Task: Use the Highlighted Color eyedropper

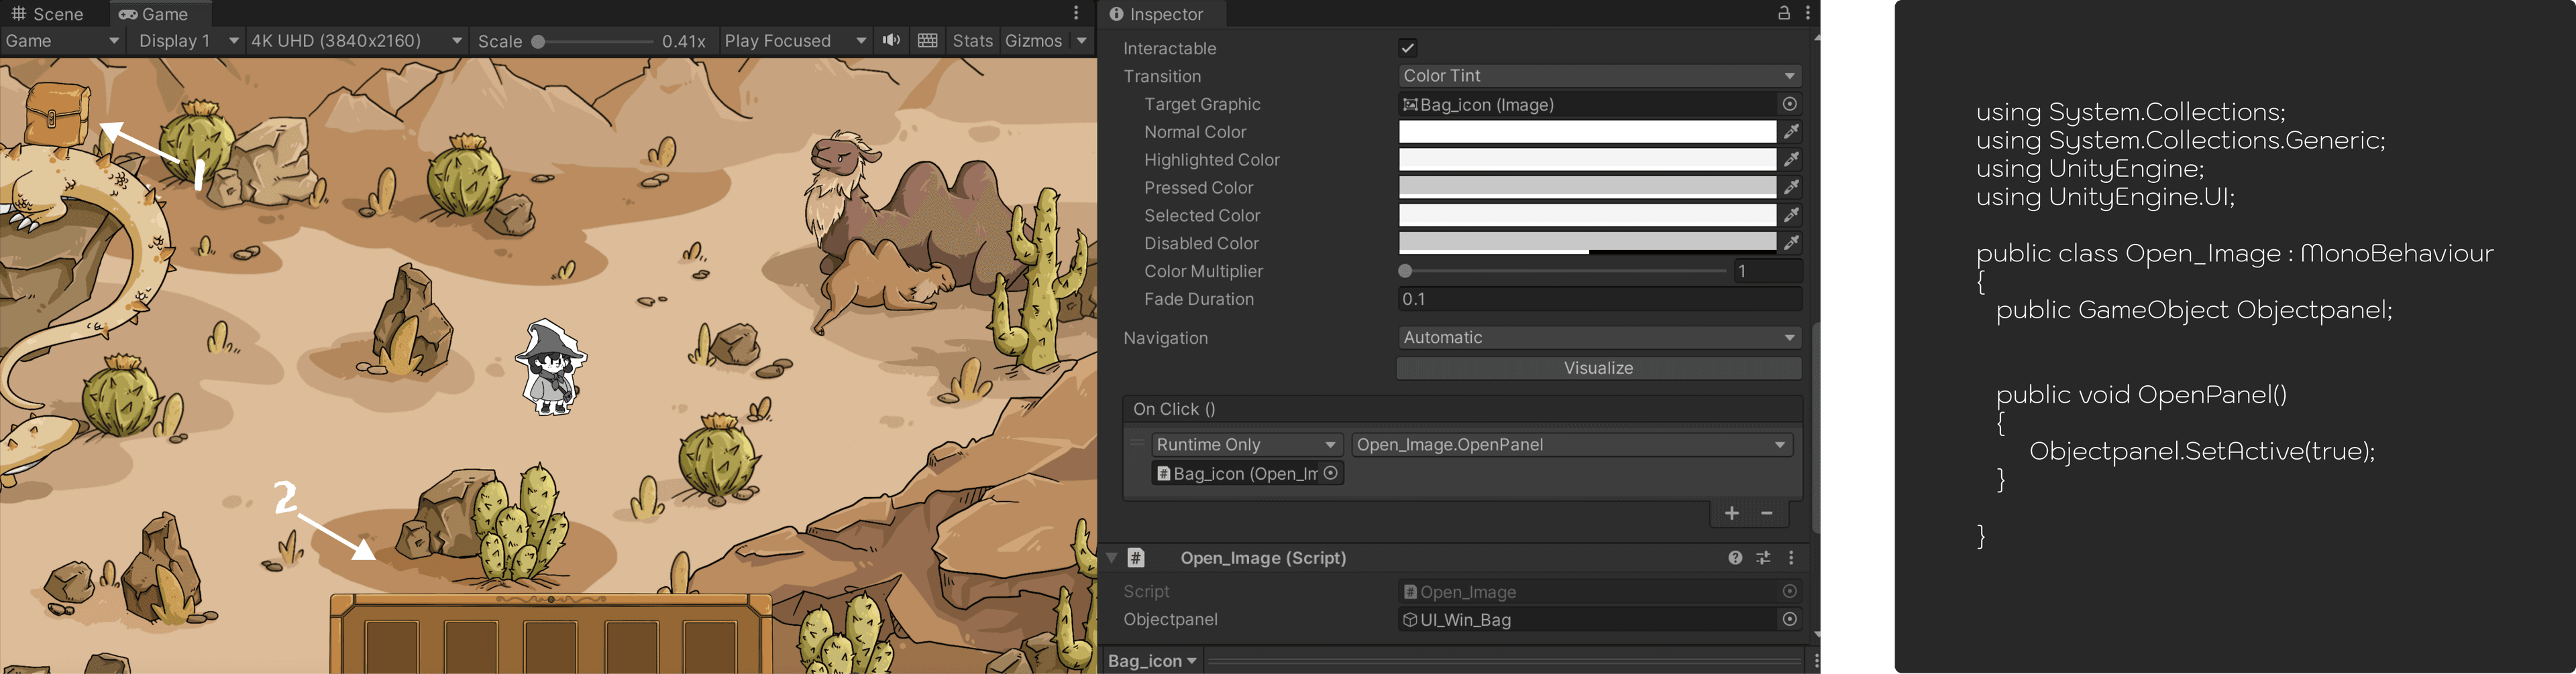Action: coord(1791,159)
